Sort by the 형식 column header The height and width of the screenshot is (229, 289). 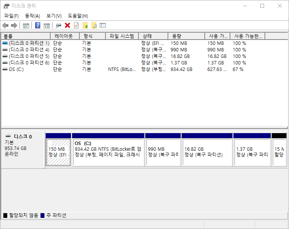[x=92, y=36]
